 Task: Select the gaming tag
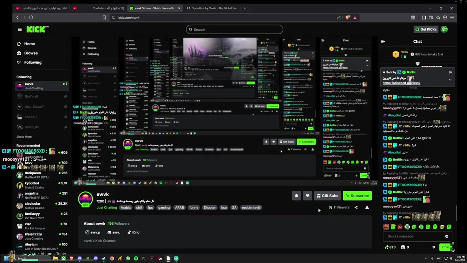tap(164, 207)
